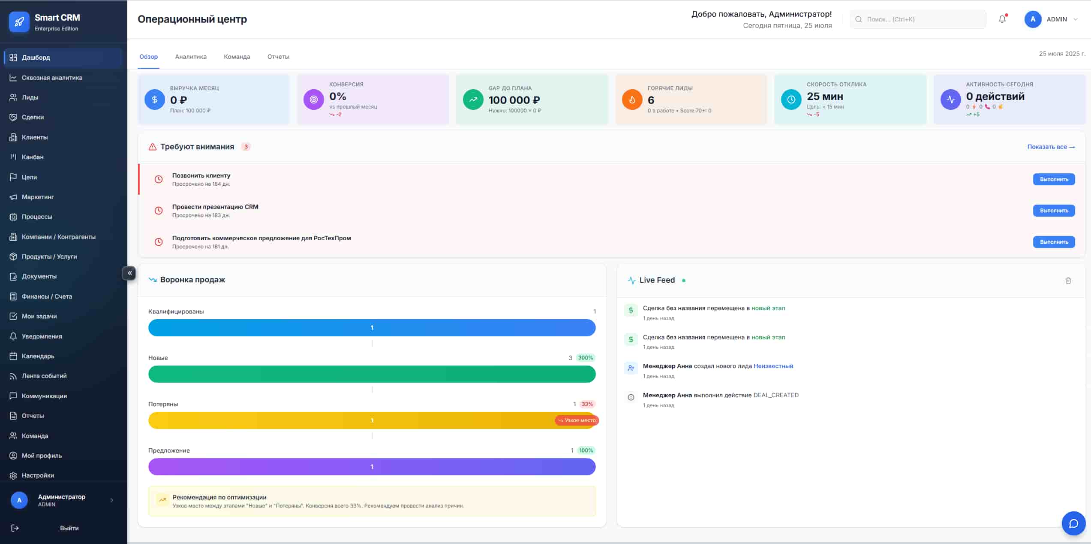This screenshot has width=1091, height=544.
Task: Open the Календарь section icon
Action: click(x=13, y=356)
